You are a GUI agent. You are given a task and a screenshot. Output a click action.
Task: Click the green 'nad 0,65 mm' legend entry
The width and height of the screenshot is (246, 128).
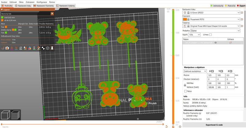(x=8, y=18)
